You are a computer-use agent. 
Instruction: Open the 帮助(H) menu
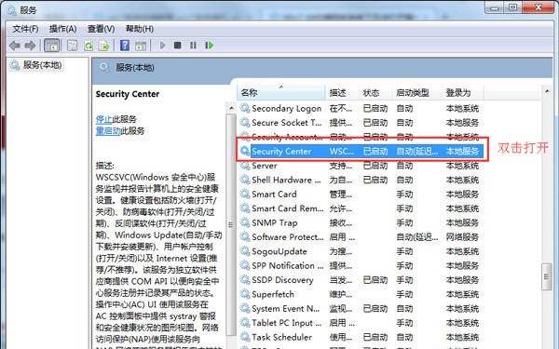140,29
